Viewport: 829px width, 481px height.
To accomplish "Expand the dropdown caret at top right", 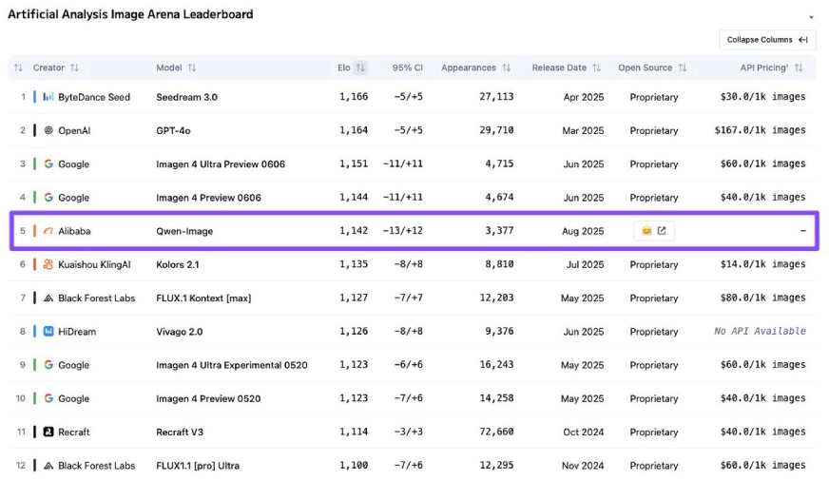I will (x=811, y=17).
